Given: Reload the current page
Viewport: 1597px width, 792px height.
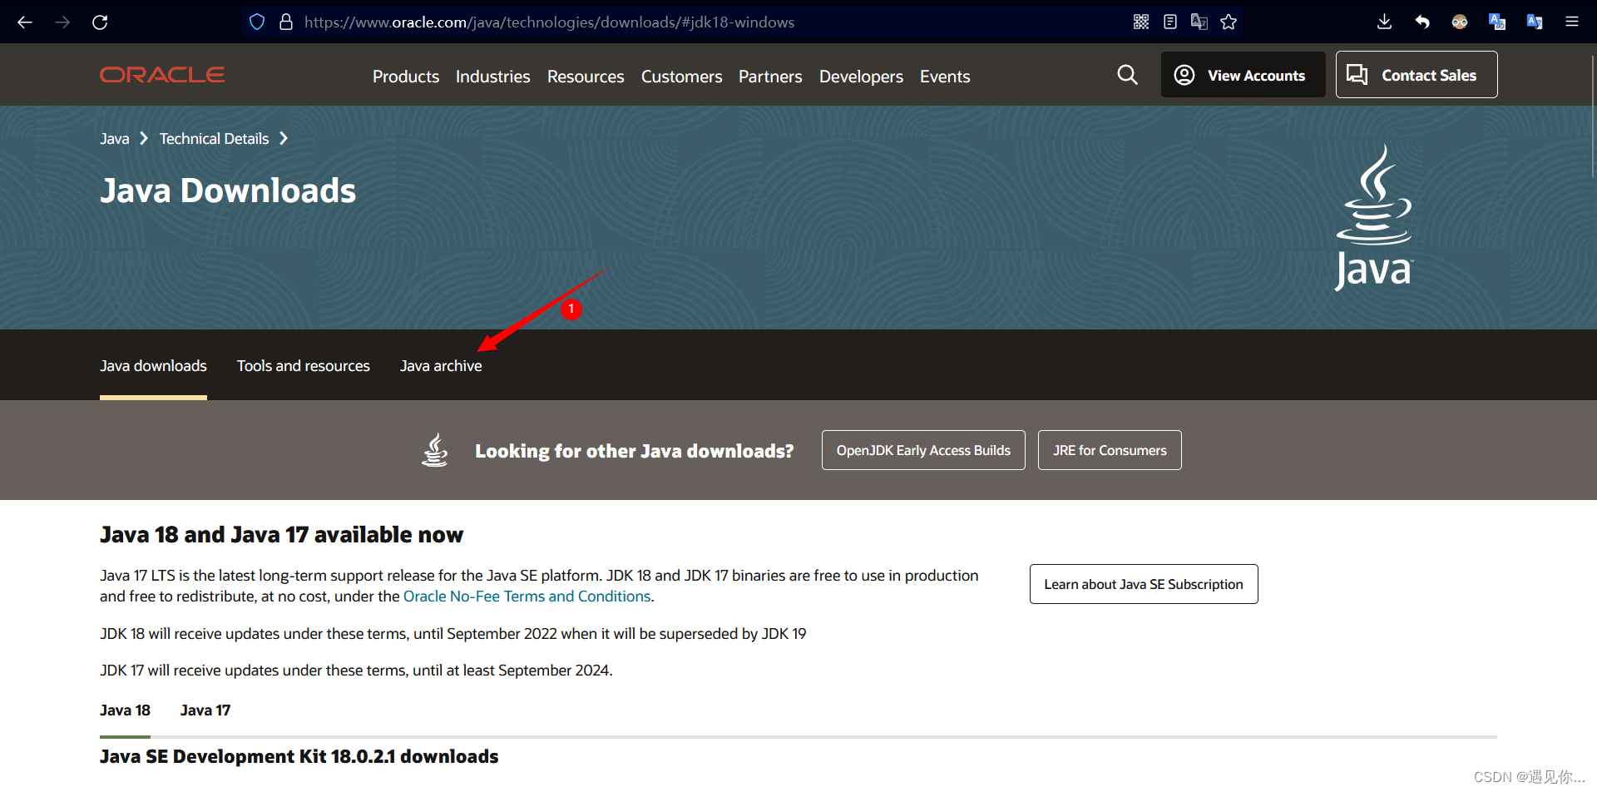Looking at the screenshot, I should pos(100,22).
